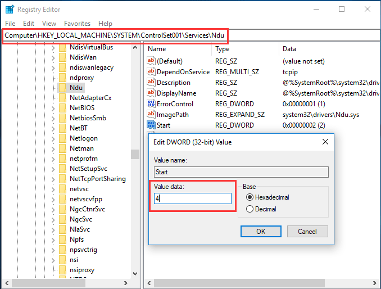Viewport: 381px width, 289px height.
Task: Expand the NetBIOS tree node
Action: point(53,109)
